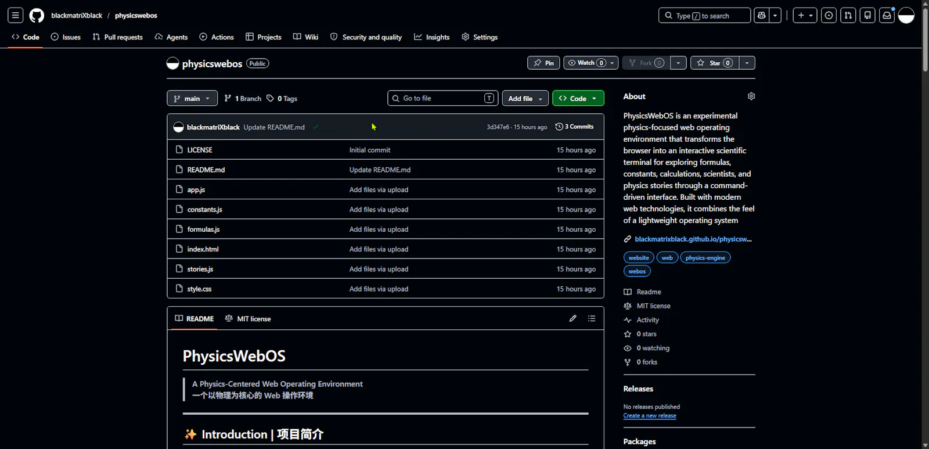The width and height of the screenshot is (929, 449).
Task: Focus the Type / to search field
Action: point(704,16)
